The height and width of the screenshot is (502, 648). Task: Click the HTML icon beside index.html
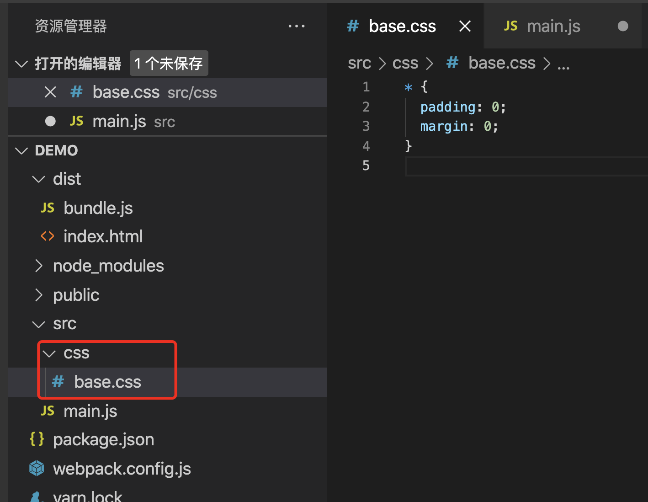47,236
